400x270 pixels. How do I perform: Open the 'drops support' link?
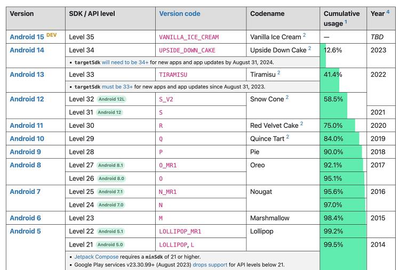(x=210, y=265)
